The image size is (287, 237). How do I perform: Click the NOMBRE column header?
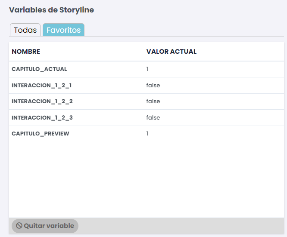coord(26,52)
